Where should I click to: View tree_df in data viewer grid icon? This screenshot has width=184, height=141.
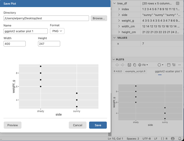point(178,3)
